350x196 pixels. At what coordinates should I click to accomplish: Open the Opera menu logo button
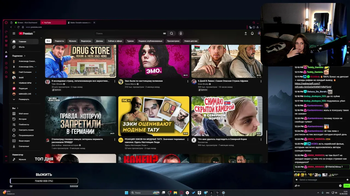tap(6, 23)
